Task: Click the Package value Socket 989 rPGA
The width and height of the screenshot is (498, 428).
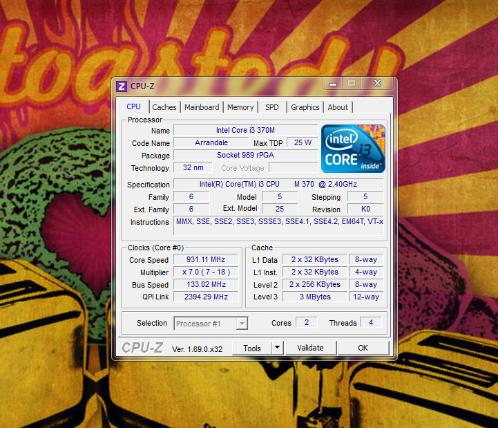Action: pos(245,155)
